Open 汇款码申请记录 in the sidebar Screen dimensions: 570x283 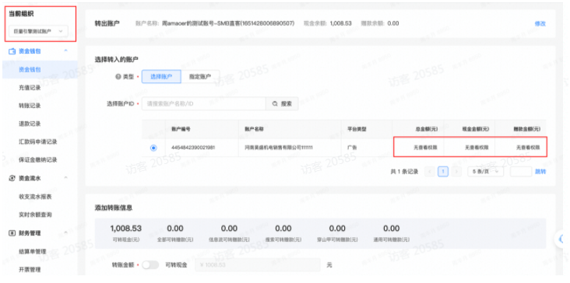point(38,141)
